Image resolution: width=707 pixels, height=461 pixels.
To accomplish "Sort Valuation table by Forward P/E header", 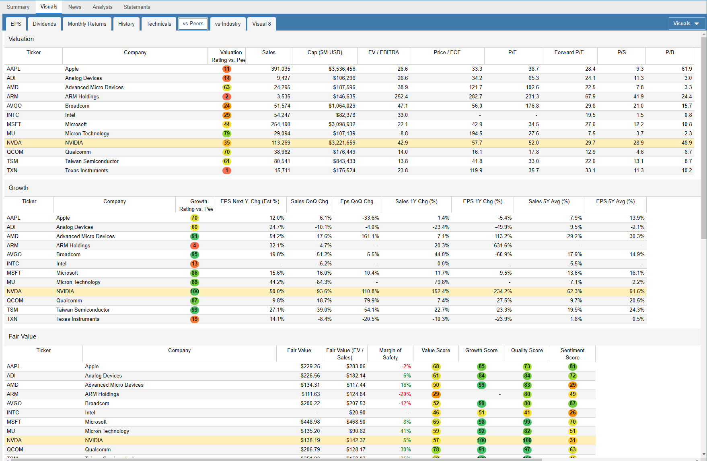I will click(x=569, y=53).
